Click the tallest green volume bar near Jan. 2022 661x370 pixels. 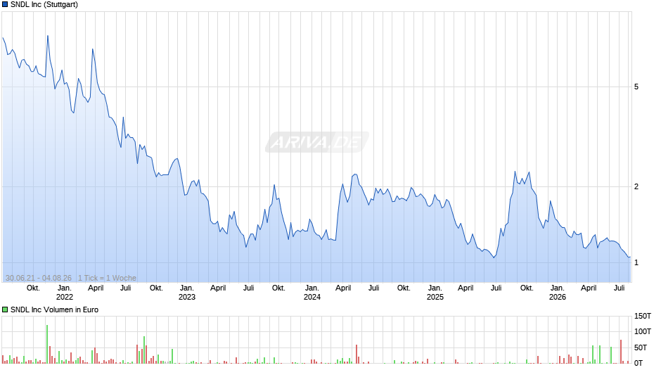click(47, 344)
